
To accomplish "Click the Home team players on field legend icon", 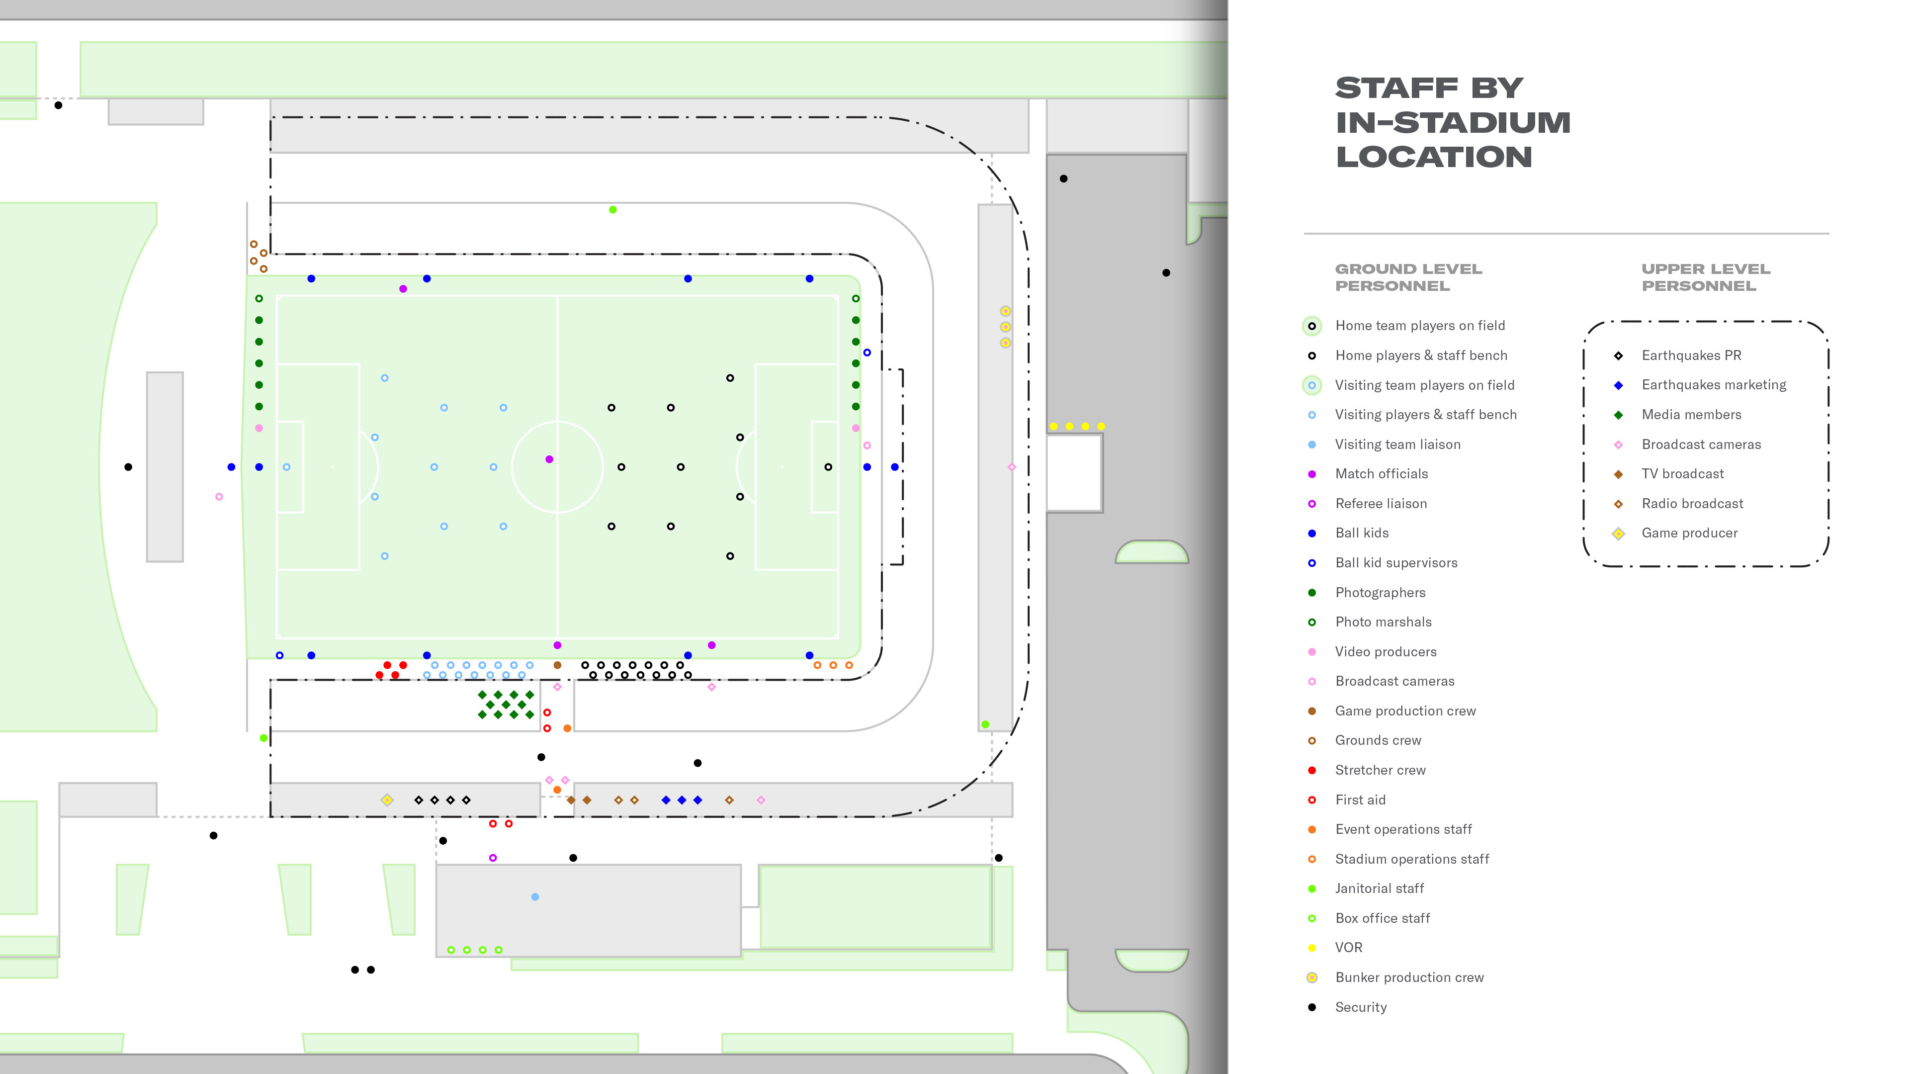I will point(1312,326).
